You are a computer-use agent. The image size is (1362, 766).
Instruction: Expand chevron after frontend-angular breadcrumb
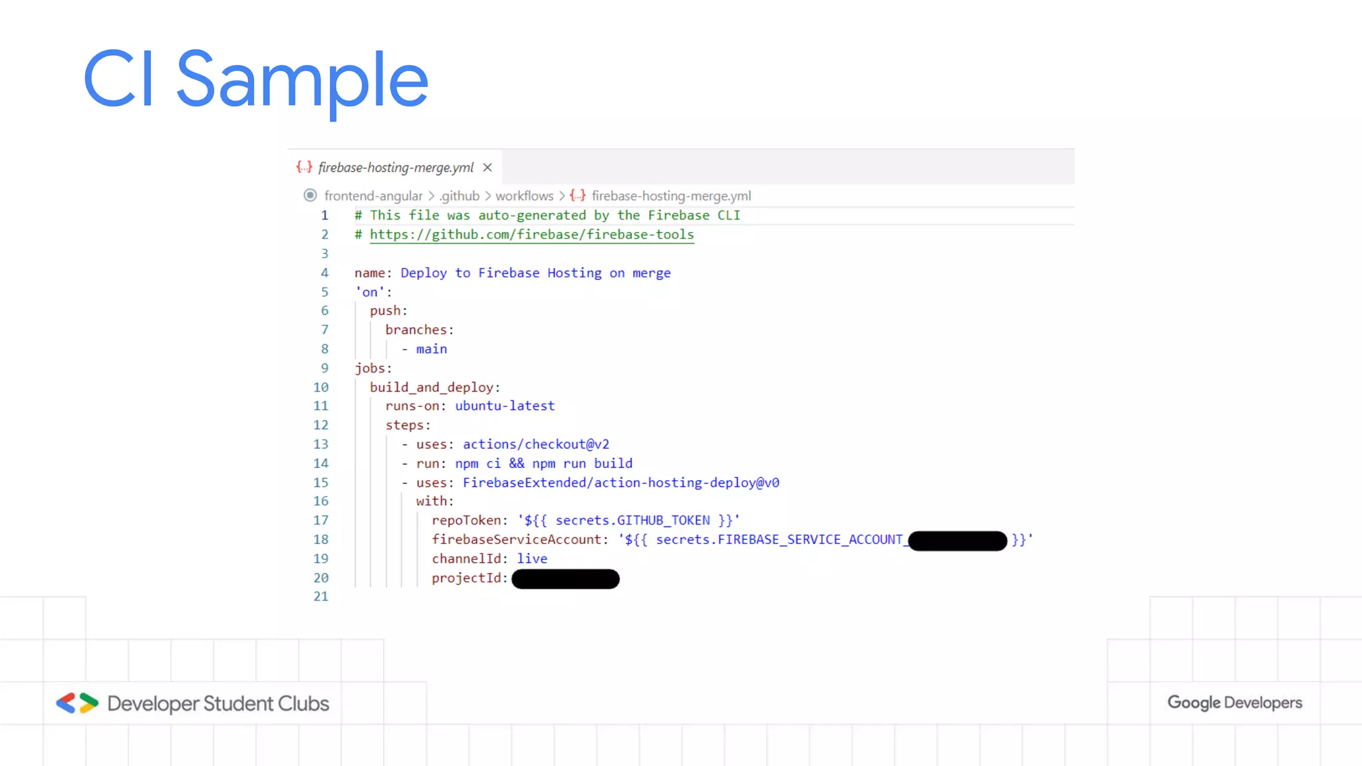431,196
